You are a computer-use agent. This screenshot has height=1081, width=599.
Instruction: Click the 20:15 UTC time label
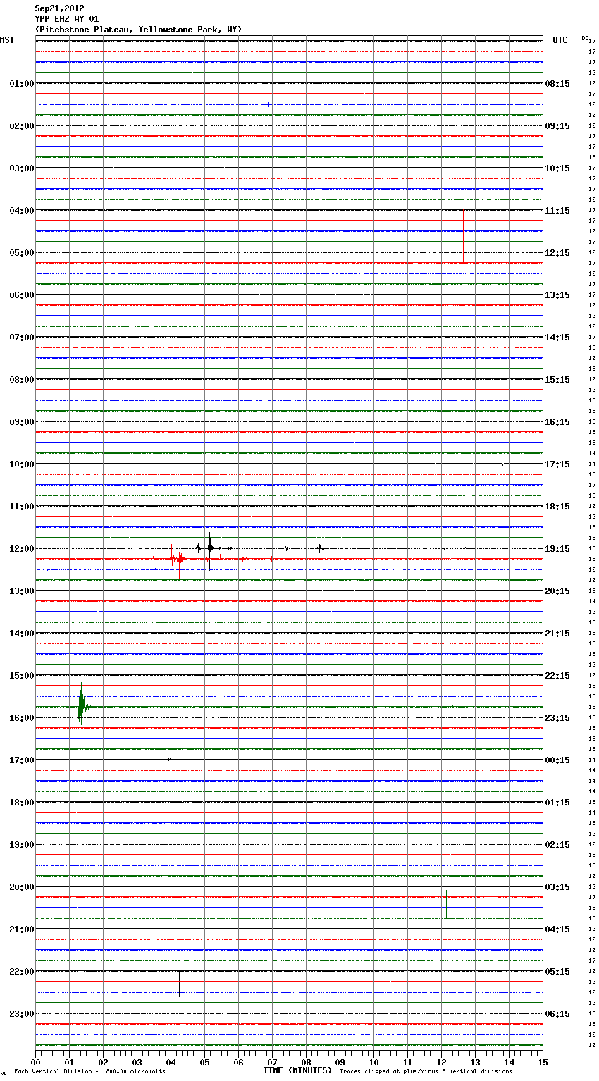[557, 591]
